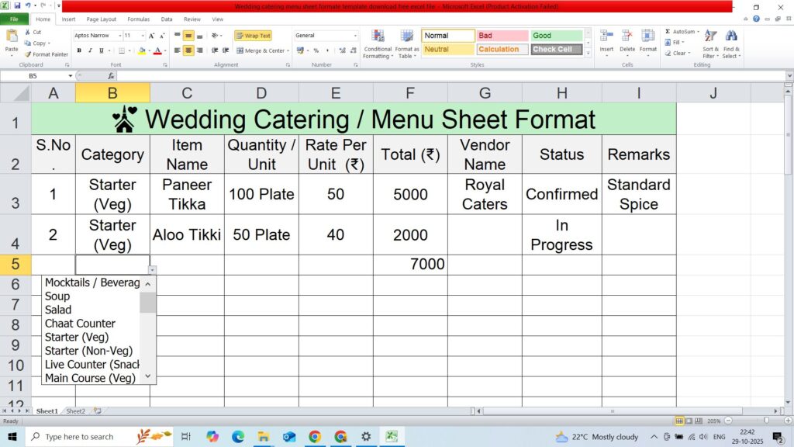The width and height of the screenshot is (794, 447).
Task: Open the Merge & Center dropdown arrow
Action: click(x=288, y=50)
